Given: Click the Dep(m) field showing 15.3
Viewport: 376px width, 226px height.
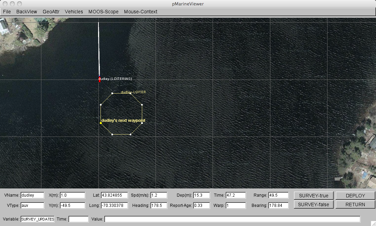Looking at the screenshot, I should (x=201, y=195).
